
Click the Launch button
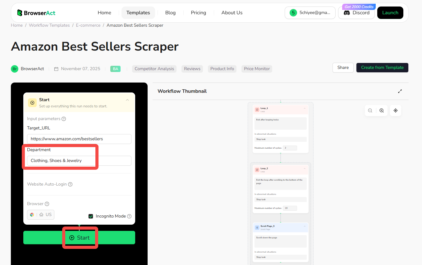coord(390,13)
